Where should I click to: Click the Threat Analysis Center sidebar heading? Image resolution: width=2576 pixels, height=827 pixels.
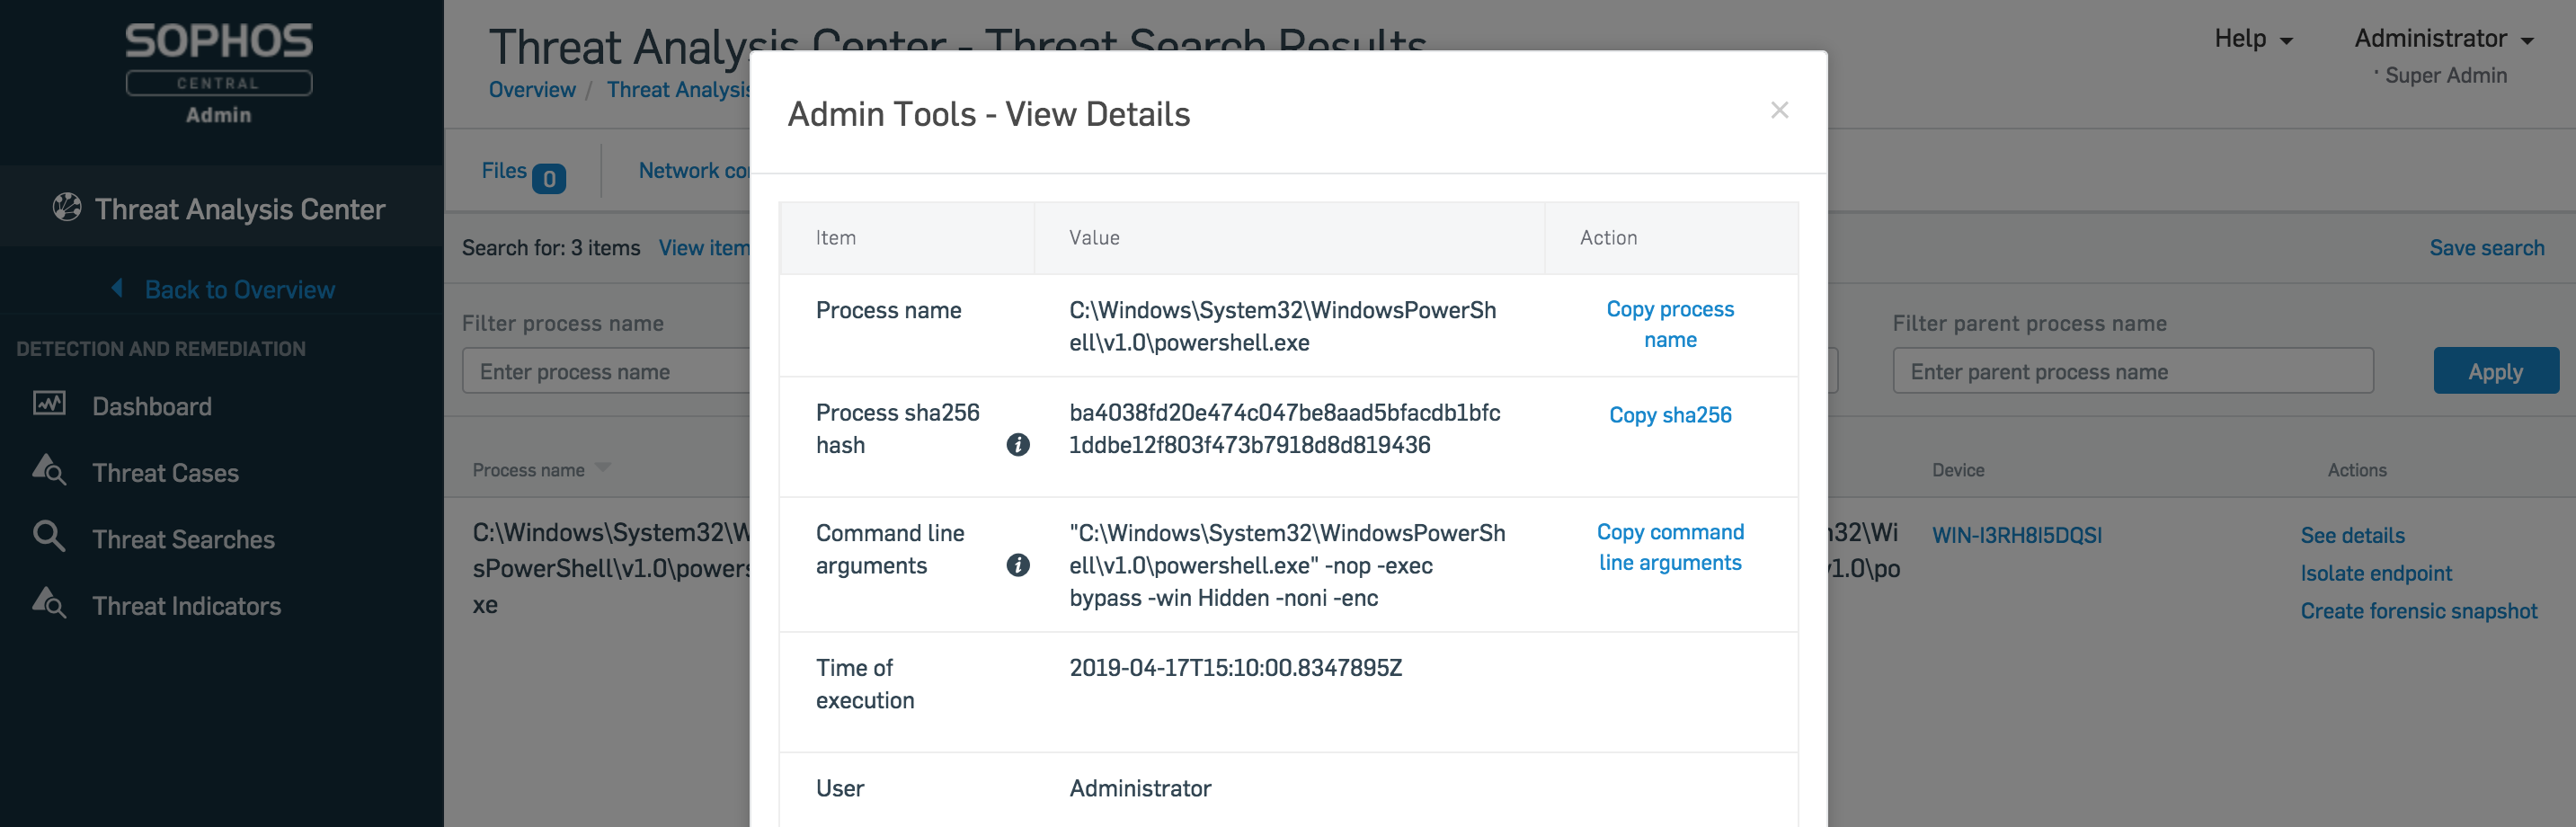click(x=239, y=209)
